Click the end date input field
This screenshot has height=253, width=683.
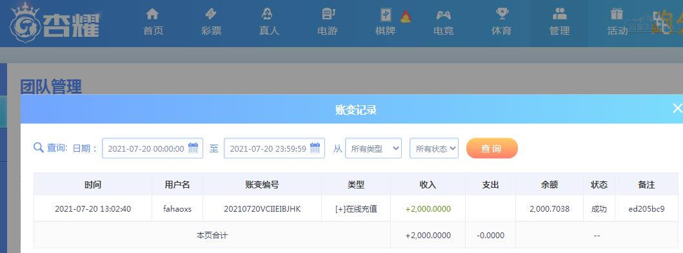point(274,148)
